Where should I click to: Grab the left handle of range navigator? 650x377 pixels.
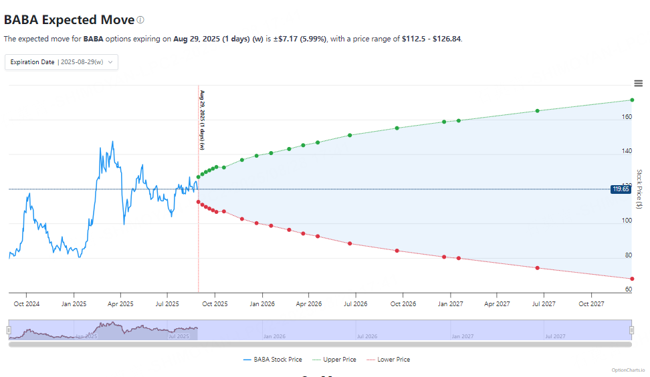click(9, 330)
